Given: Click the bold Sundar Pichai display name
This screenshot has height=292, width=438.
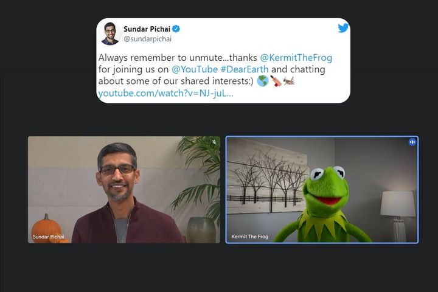Looking at the screenshot, I should [x=147, y=29].
